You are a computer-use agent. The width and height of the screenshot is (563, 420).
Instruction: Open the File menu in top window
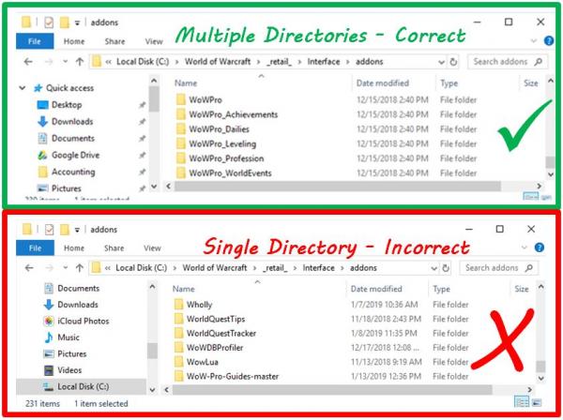[35, 41]
